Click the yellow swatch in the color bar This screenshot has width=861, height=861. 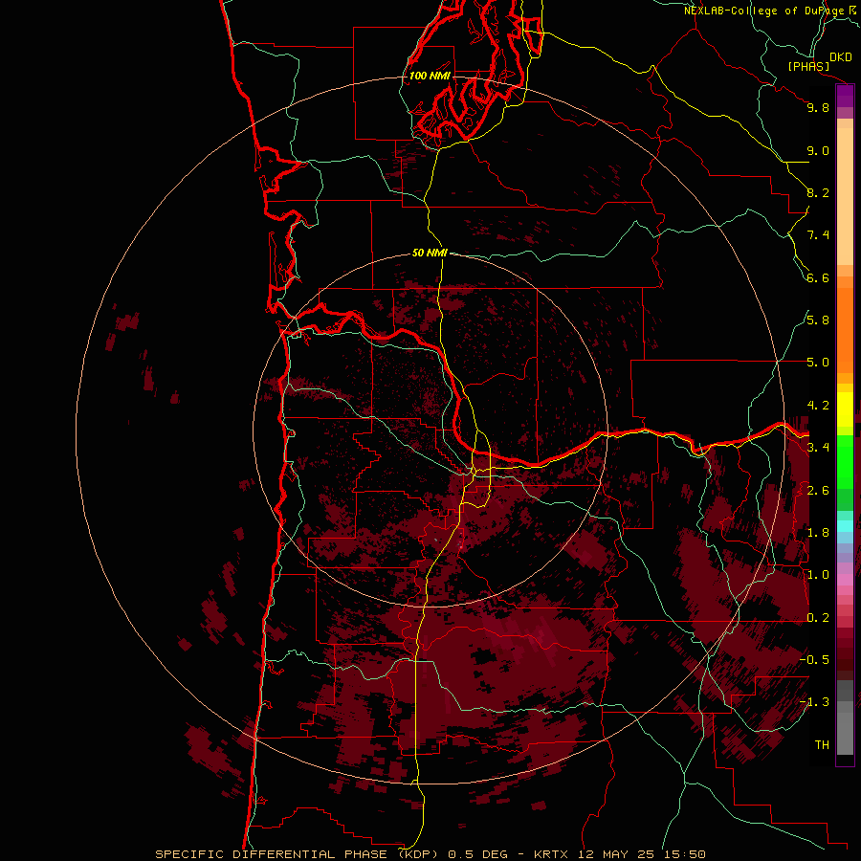(845, 409)
